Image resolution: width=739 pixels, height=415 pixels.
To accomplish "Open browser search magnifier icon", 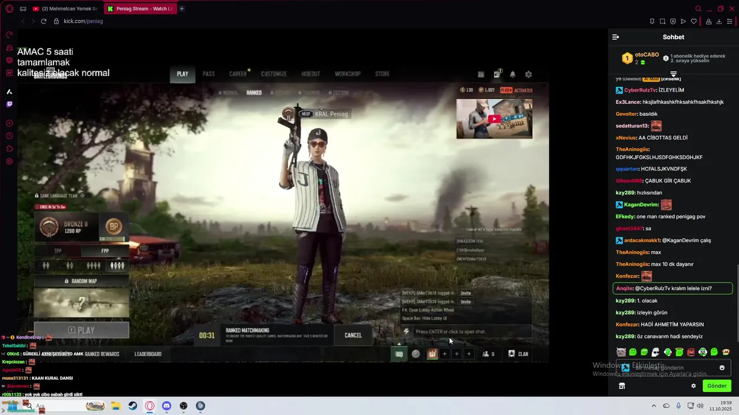I will 699,9.
